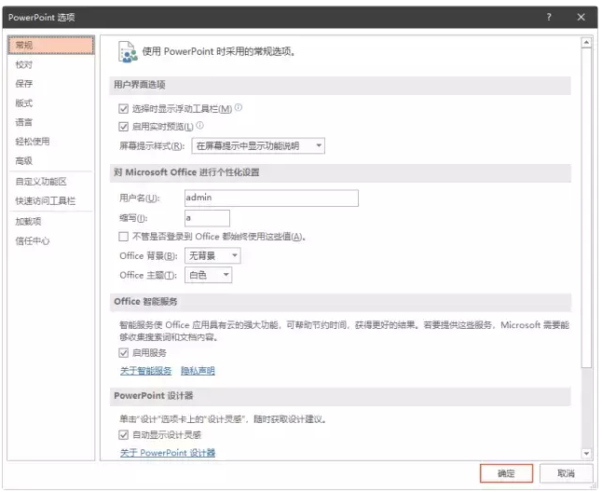Select 加载项 category
Screen dimensions: 602x492
pos(50,222)
